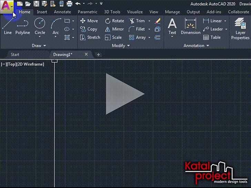The image size is (251, 188).
Task: Select the Circle tool
Action: [40, 25]
